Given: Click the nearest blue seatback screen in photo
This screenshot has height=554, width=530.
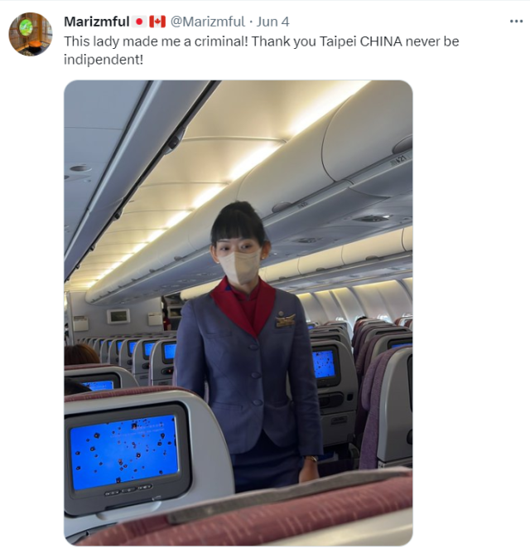Looking at the screenshot, I should [124, 452].
